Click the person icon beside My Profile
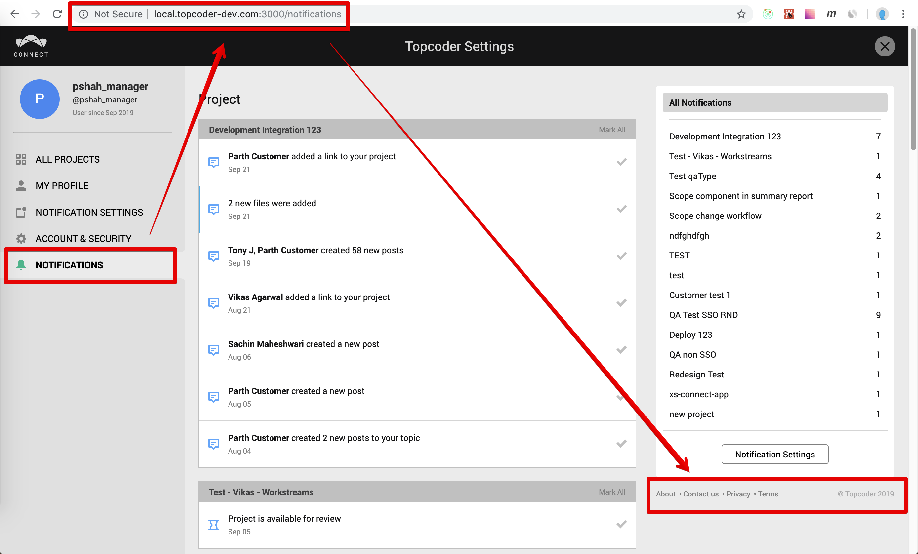The width and height of the screenshot is (918, 554). [x=21, y=185]
